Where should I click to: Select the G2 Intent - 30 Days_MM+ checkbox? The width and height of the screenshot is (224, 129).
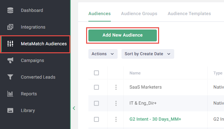(96, 119)
